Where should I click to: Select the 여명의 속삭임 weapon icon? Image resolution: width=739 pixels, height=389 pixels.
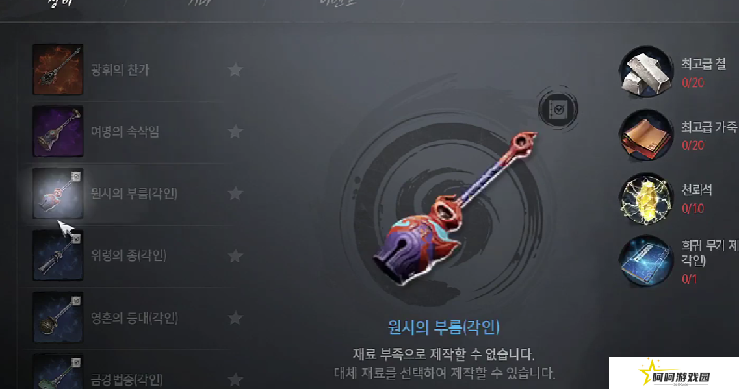pyautogui.click(x=58, y=131)
